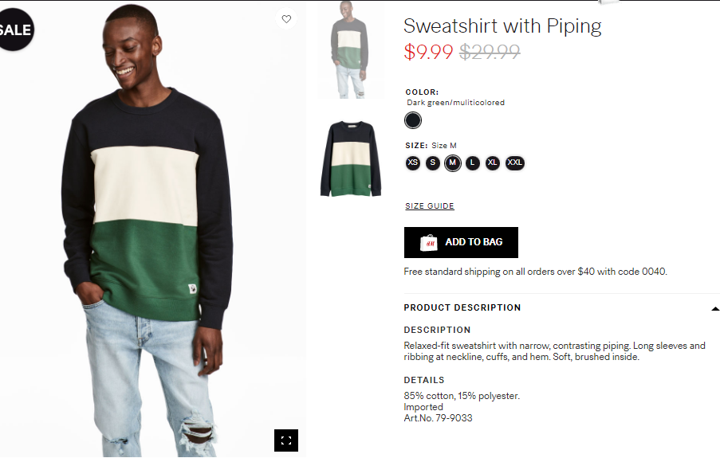
Task: Choose the dark green/multicolored swatch
Action: (413, 120)
